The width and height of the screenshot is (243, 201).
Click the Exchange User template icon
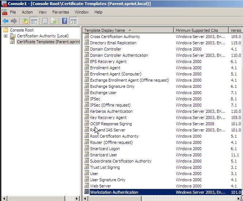tap(86, 92)
